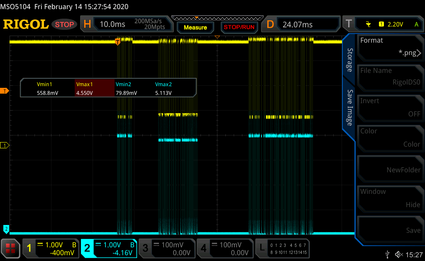Tap the STOP/RUN button
The image size is (425, 261).
point(239,27)
